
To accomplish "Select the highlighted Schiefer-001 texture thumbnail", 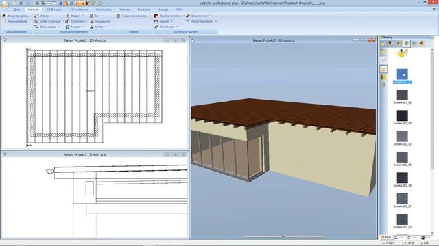I will tap(403, 74).
